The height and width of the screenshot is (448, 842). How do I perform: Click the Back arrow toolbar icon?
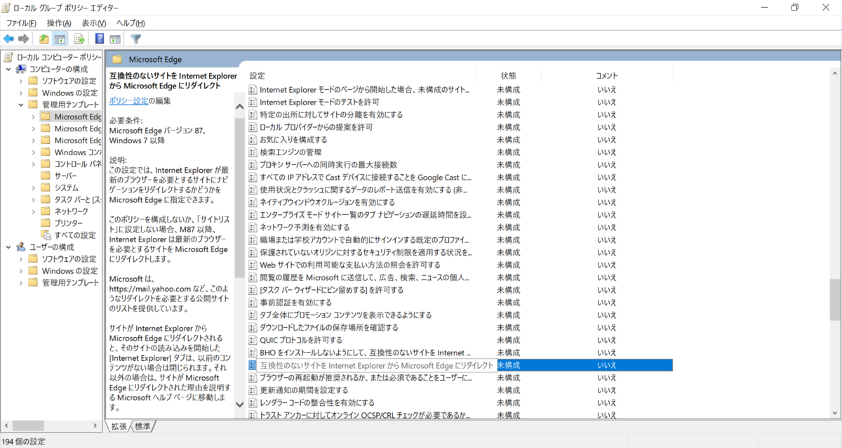click(8, 39)
